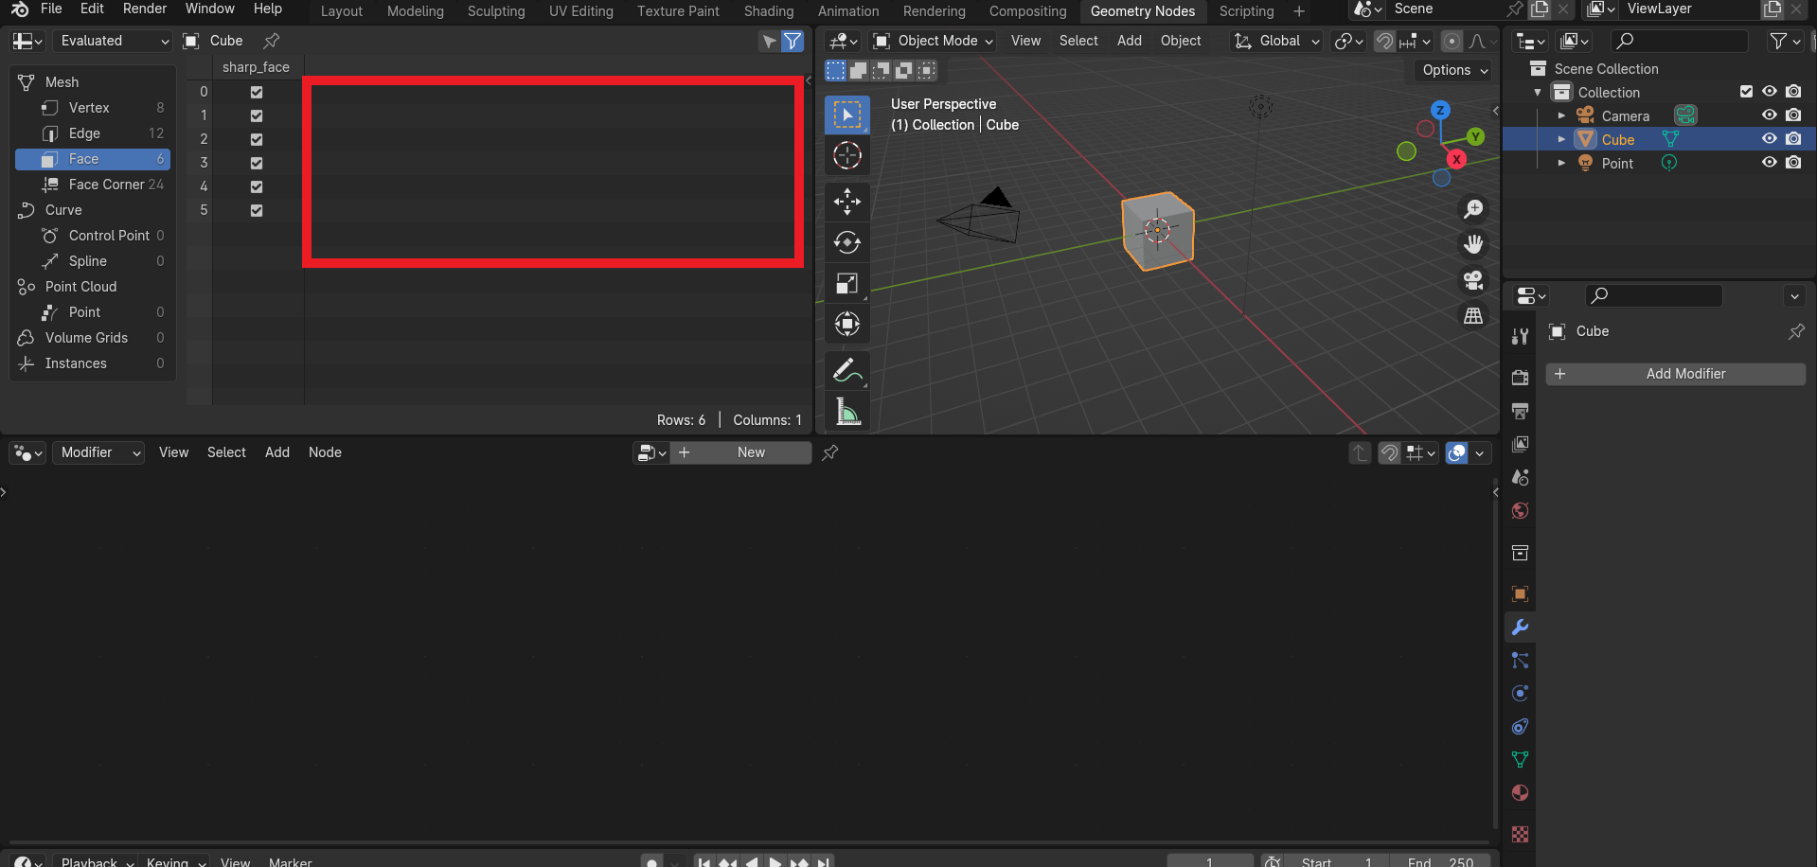Open the Modifiers wrench properties tab

(1520, 628)
